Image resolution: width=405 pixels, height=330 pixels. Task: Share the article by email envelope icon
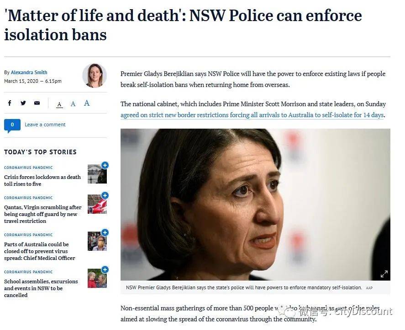coord(37,103)
